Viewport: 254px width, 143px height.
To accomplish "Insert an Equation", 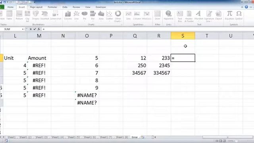I will 229,15.
